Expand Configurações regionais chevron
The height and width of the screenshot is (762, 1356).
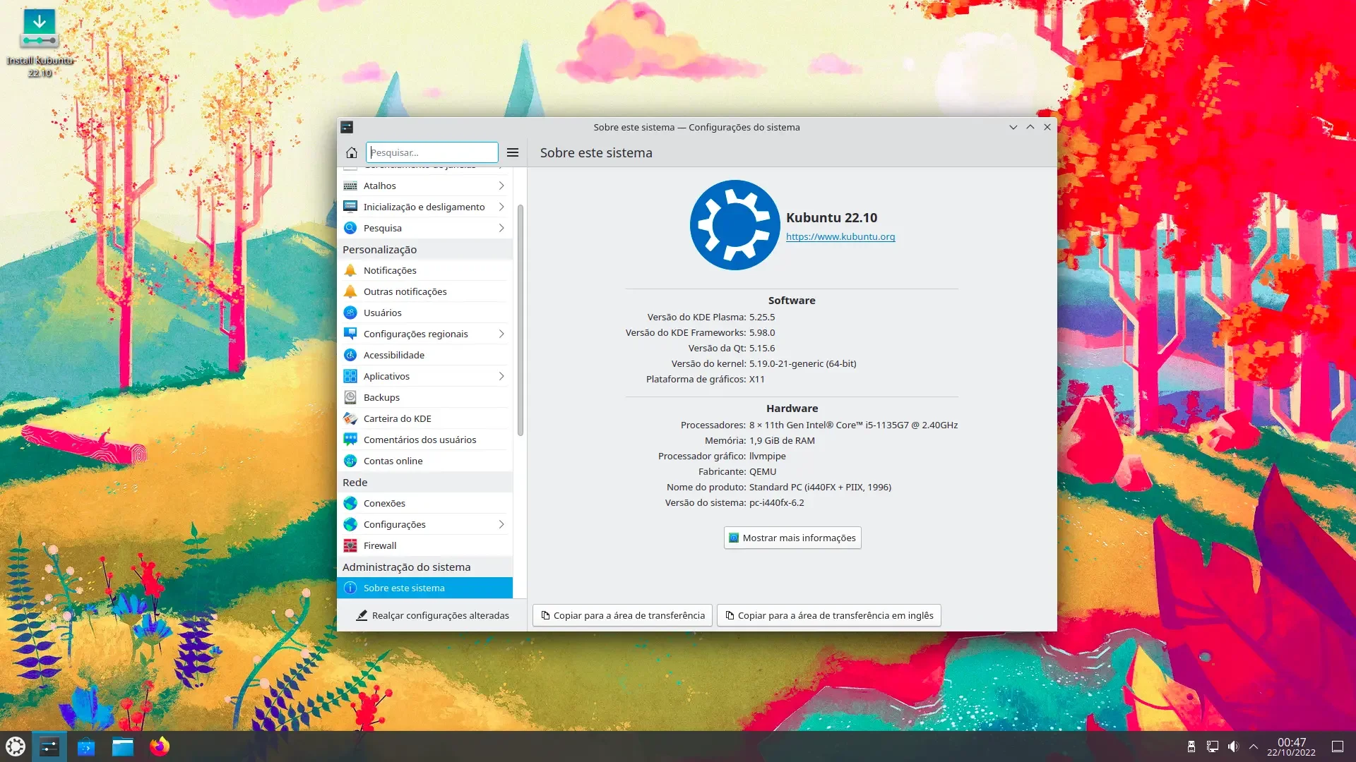pyautogui.click(x=501, y=334)
